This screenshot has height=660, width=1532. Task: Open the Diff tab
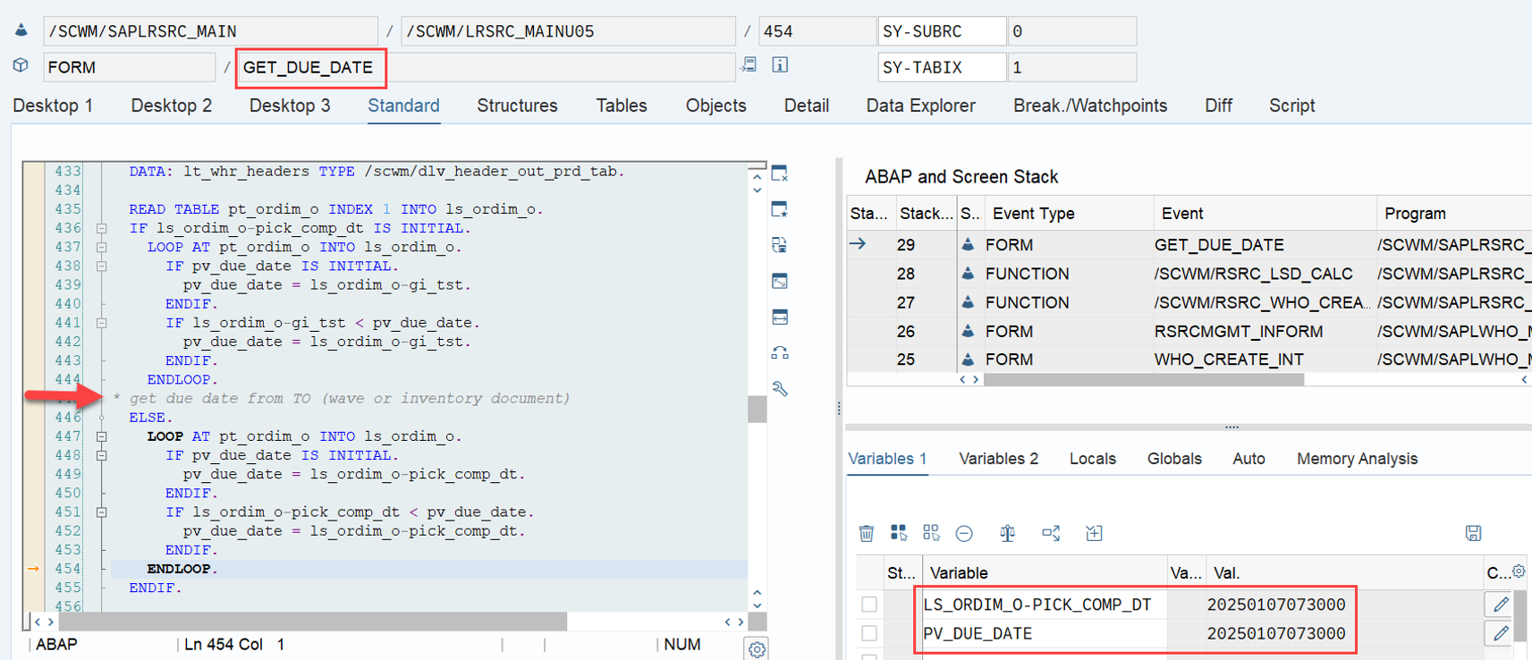(1218, 106)
